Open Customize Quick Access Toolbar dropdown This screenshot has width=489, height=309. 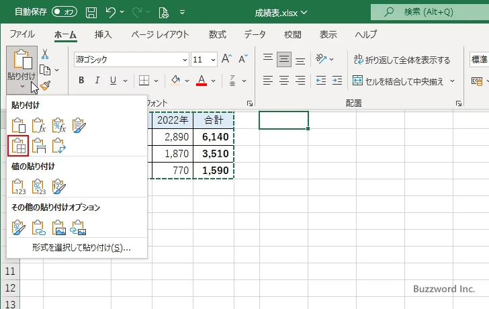183,12
